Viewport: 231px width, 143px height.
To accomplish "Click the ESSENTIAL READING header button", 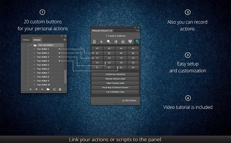I will [x=115, y=74].
